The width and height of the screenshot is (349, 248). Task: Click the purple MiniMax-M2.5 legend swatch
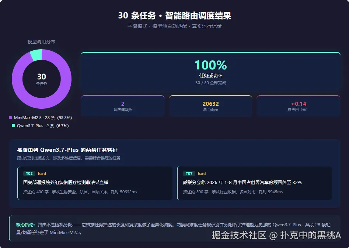tap(10, 118)
